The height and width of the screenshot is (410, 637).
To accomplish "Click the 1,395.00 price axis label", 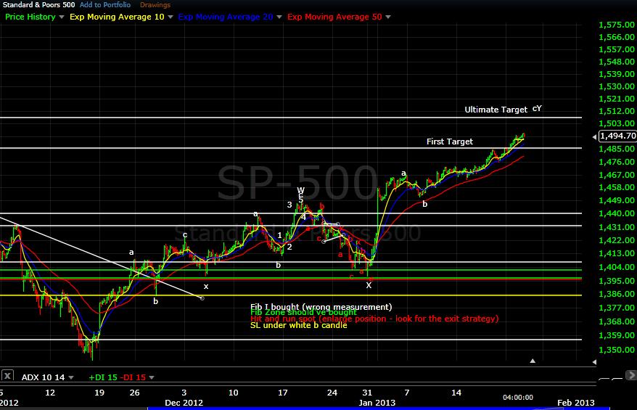I will click(x=617, y=281).
